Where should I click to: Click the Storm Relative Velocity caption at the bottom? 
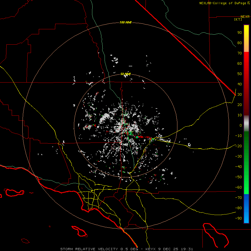coord(126,249)
